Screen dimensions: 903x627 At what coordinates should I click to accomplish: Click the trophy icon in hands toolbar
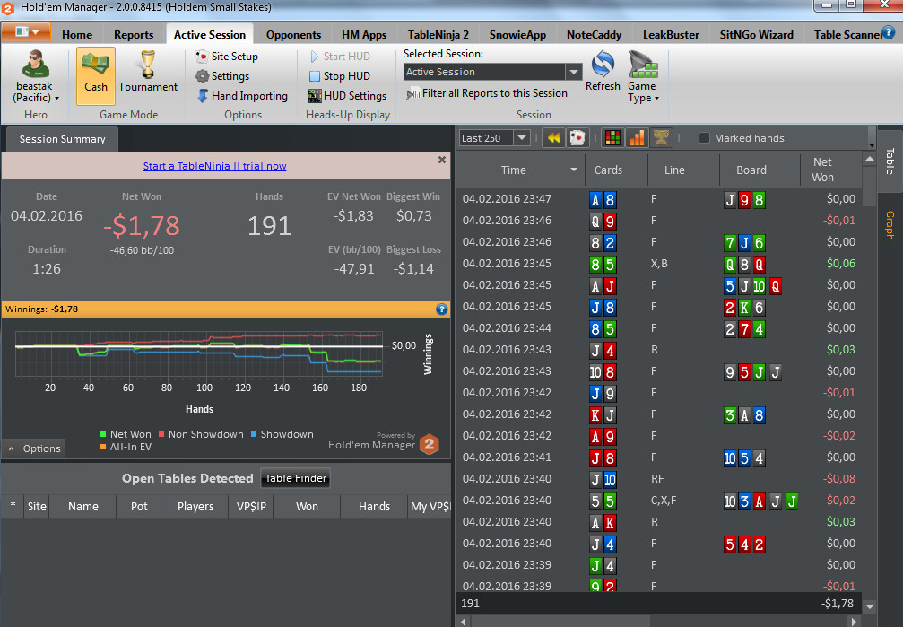tap(661, 138)
